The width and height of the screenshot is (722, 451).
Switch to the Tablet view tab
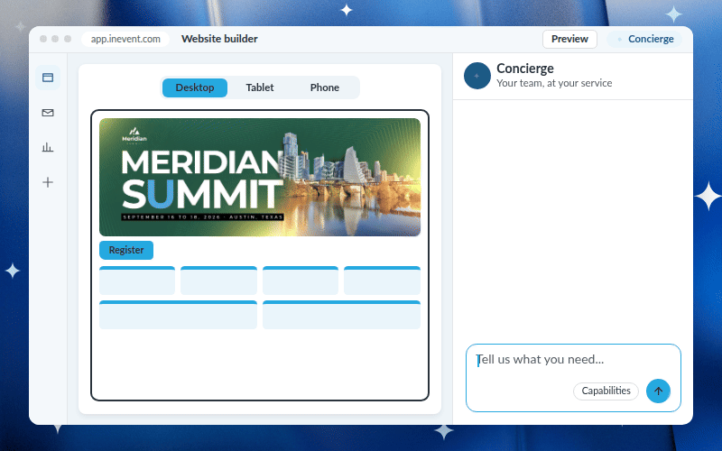tap(260, 87)
